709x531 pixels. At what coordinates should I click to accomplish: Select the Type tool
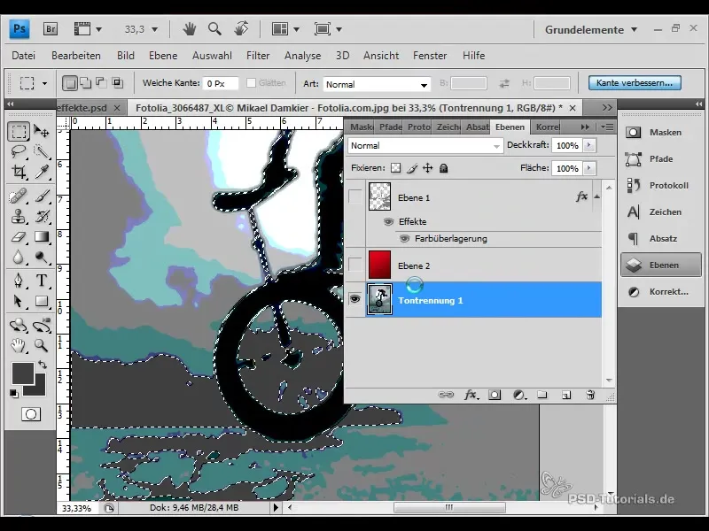point(41,281)
